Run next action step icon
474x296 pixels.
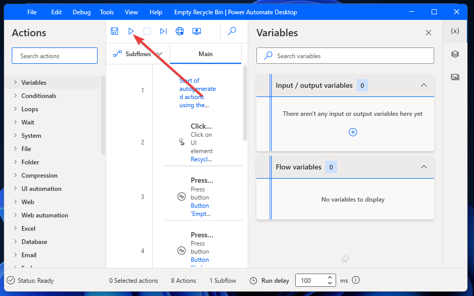click(163, 31)
